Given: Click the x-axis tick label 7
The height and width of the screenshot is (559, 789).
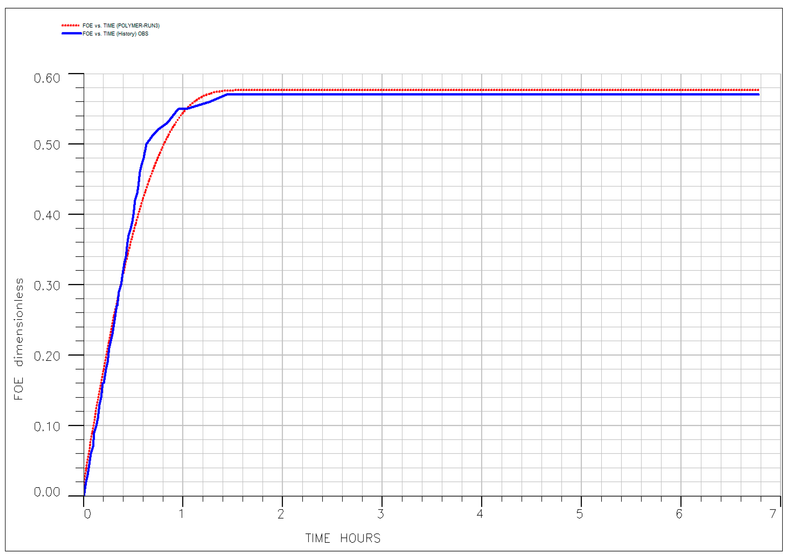Looking at the screenshot, I should [773, 514].
